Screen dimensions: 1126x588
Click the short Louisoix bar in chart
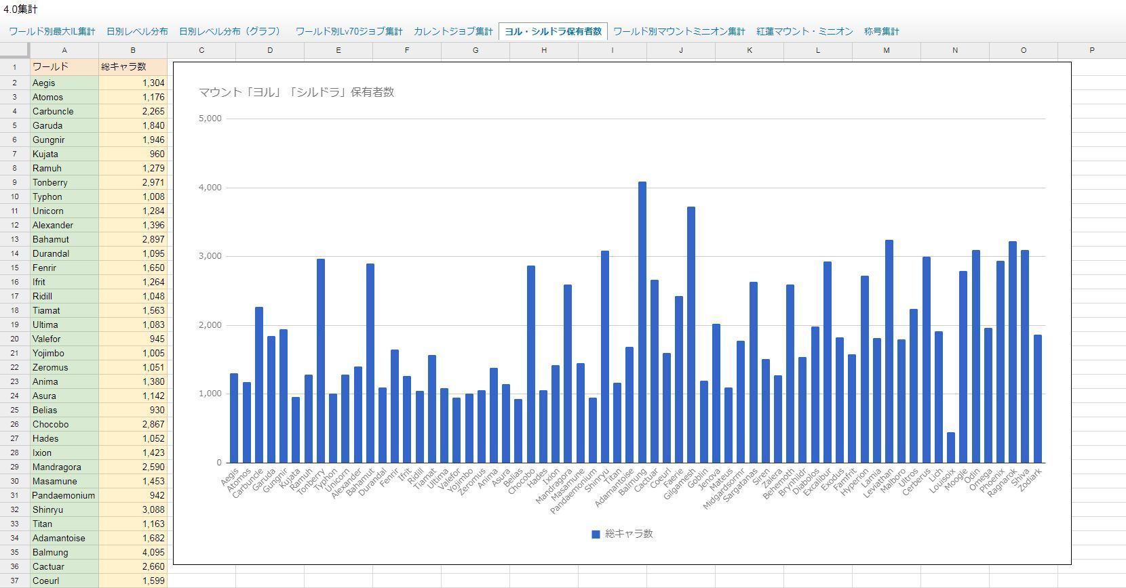tap(951, 447)
